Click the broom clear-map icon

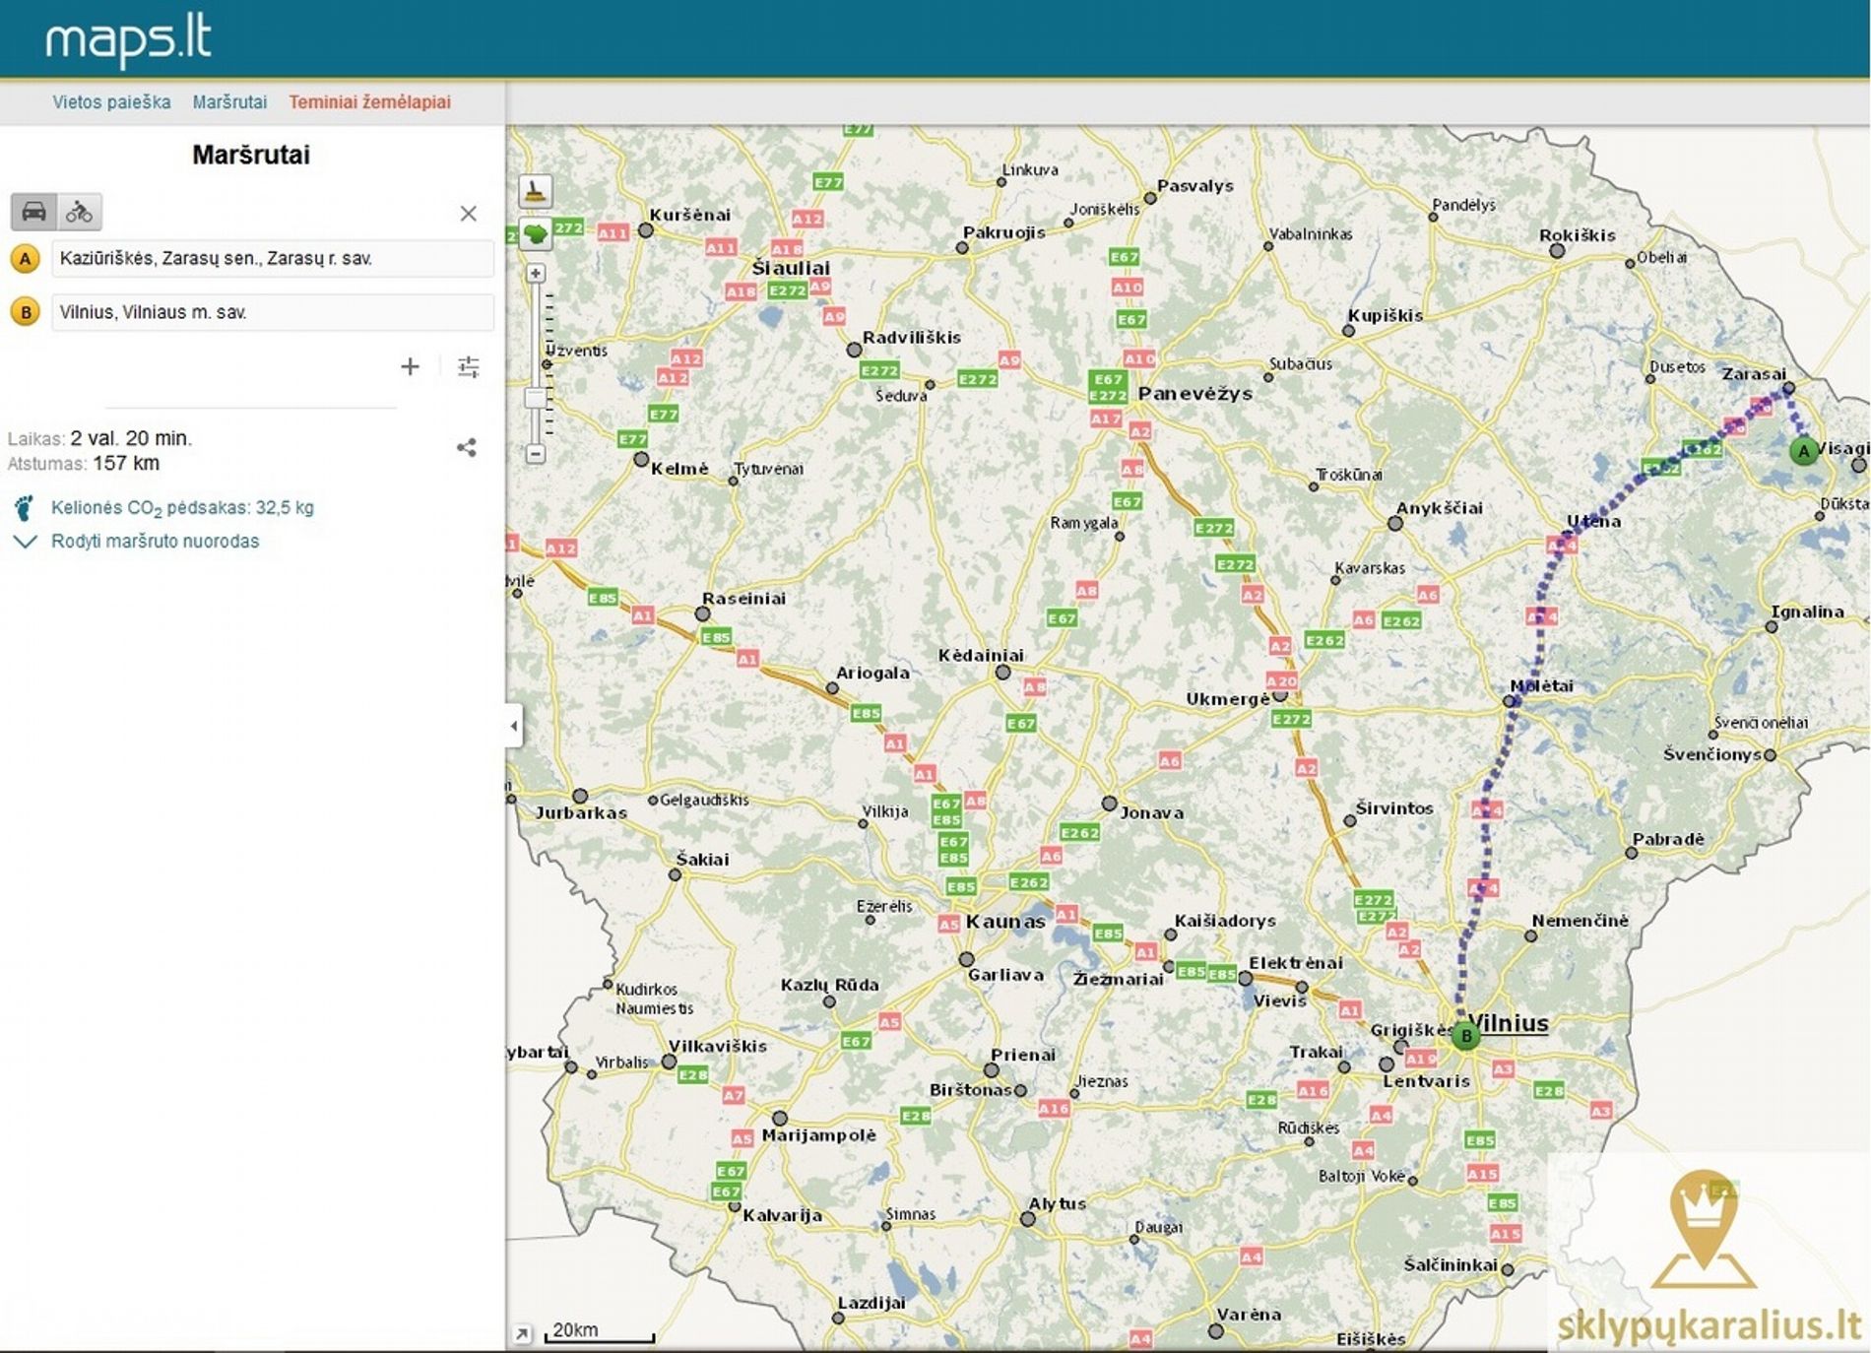tap(535, 191)
